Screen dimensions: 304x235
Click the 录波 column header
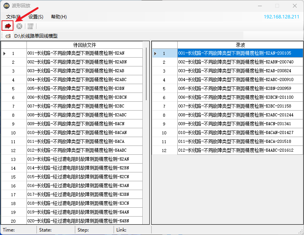[240, 45]
